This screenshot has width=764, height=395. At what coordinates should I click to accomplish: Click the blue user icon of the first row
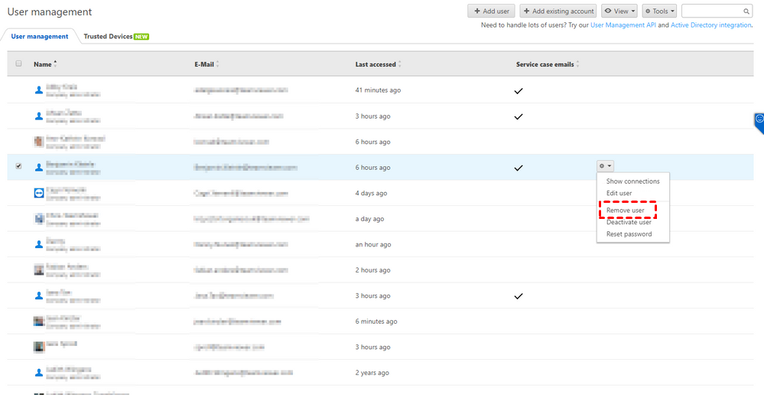pyautogui.click(x=39, y=90)
